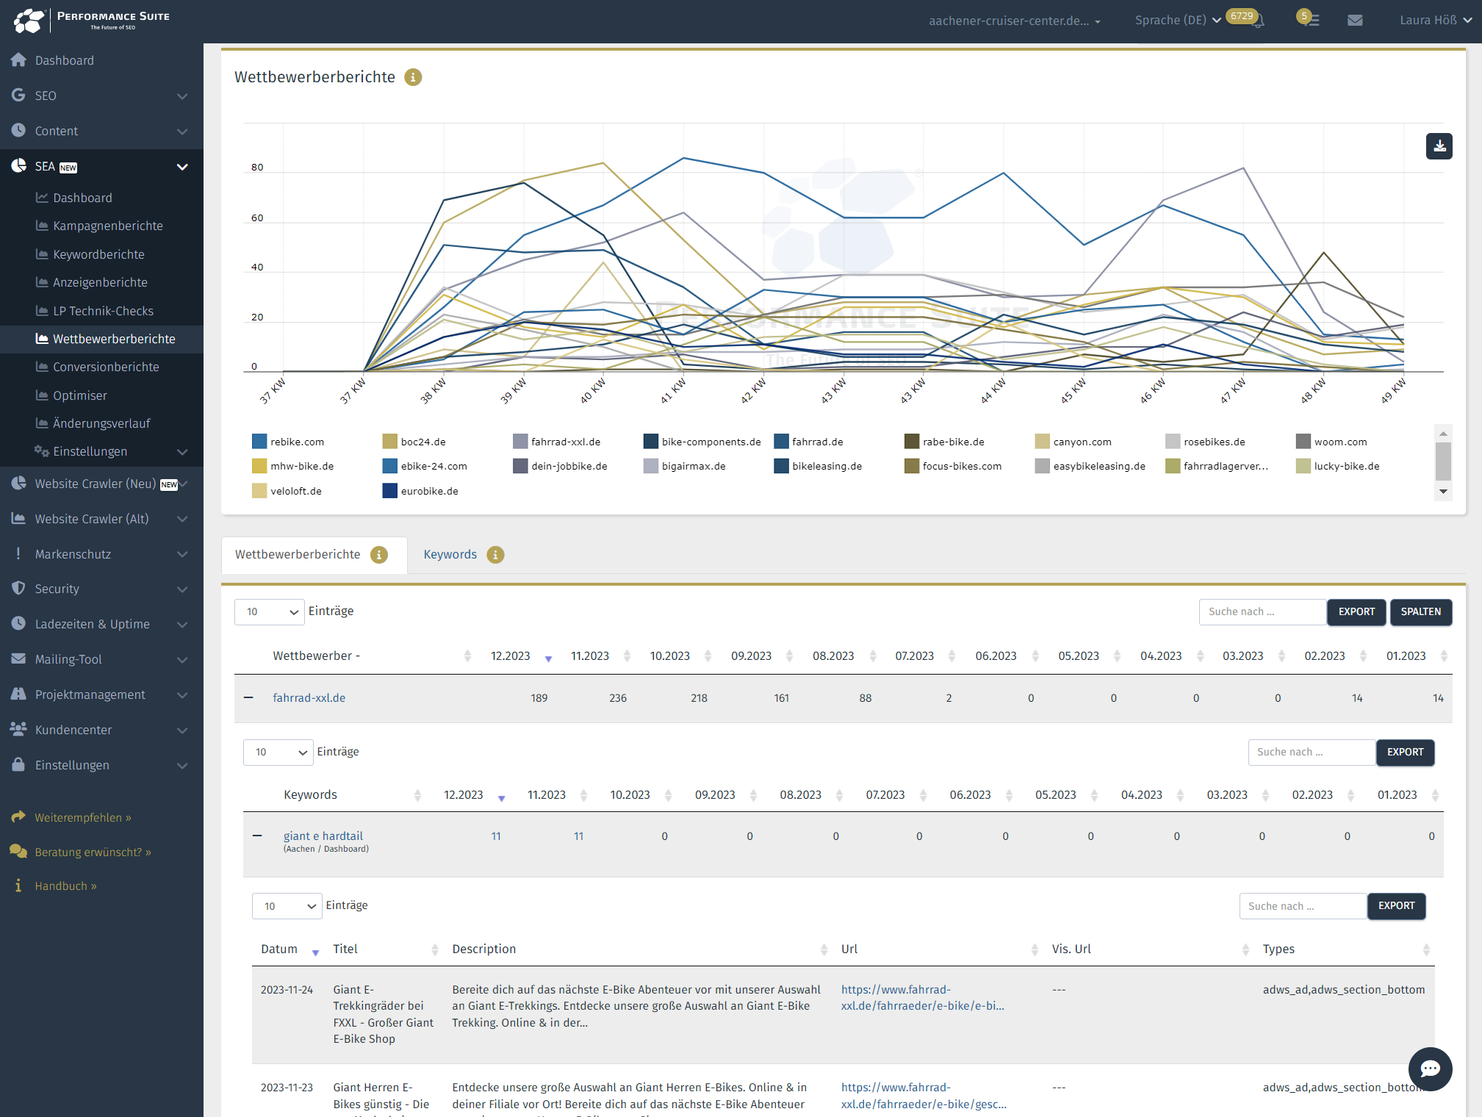
Task: Click the SPALTEN button
Action: (1420, 612)
